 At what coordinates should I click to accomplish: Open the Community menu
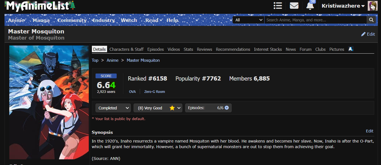click(x=72, y=20)
